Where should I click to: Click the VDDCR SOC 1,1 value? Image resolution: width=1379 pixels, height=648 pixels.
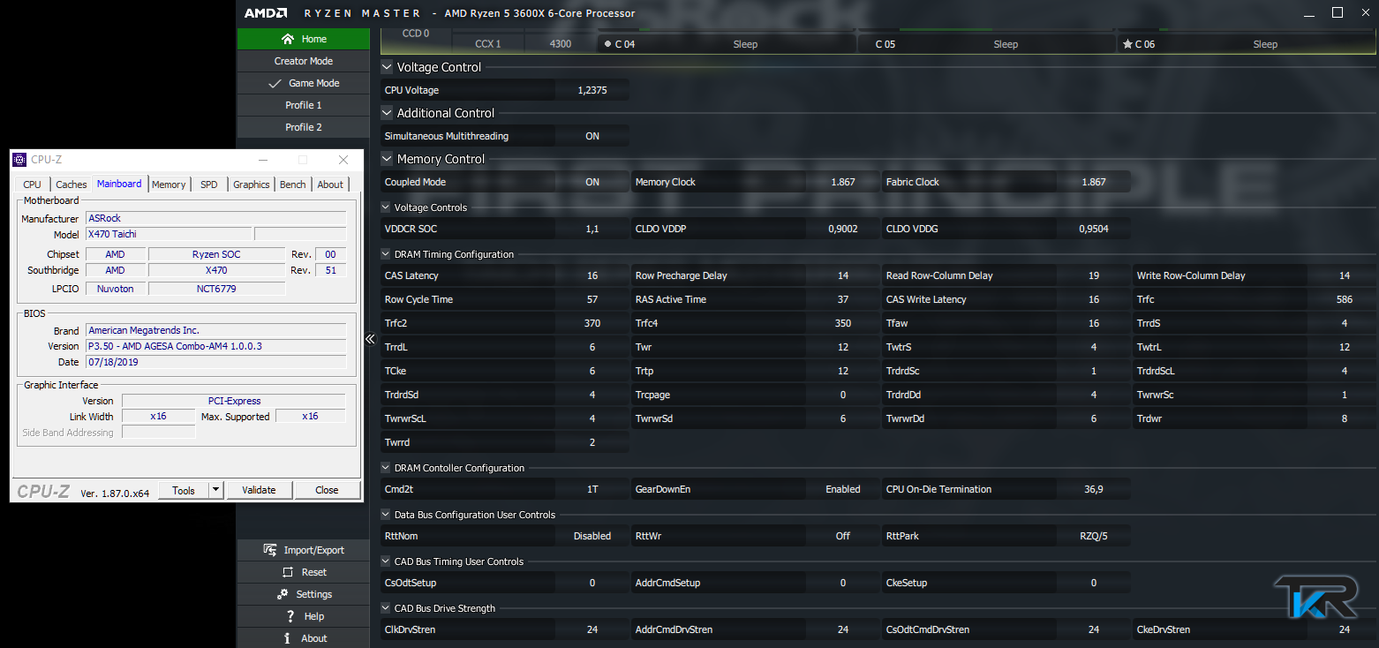pyautogui.click(x=592, y=229)
